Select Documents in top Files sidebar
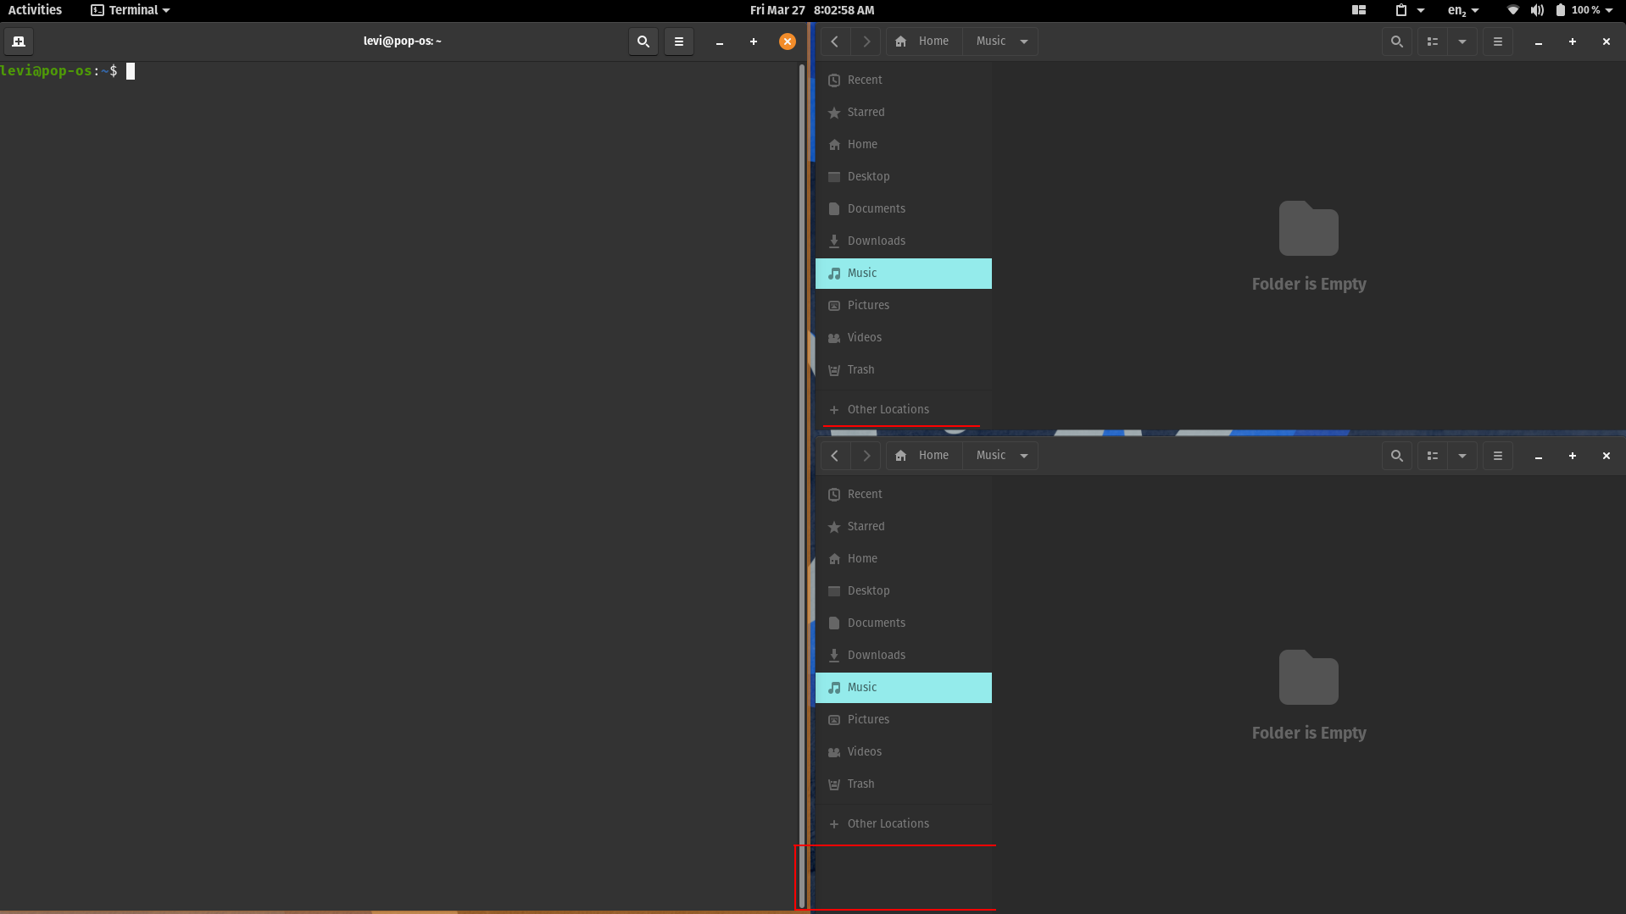This screenshot has width=1626, height=914. (x=904, y=209)
